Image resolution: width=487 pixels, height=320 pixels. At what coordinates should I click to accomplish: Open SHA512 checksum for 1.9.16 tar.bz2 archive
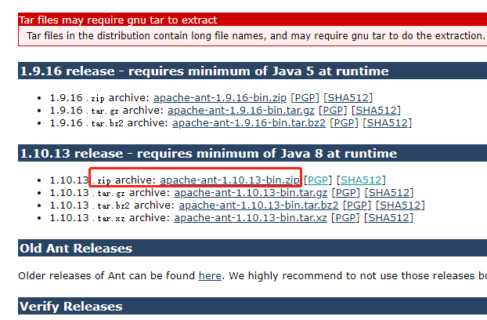[388, 123]
